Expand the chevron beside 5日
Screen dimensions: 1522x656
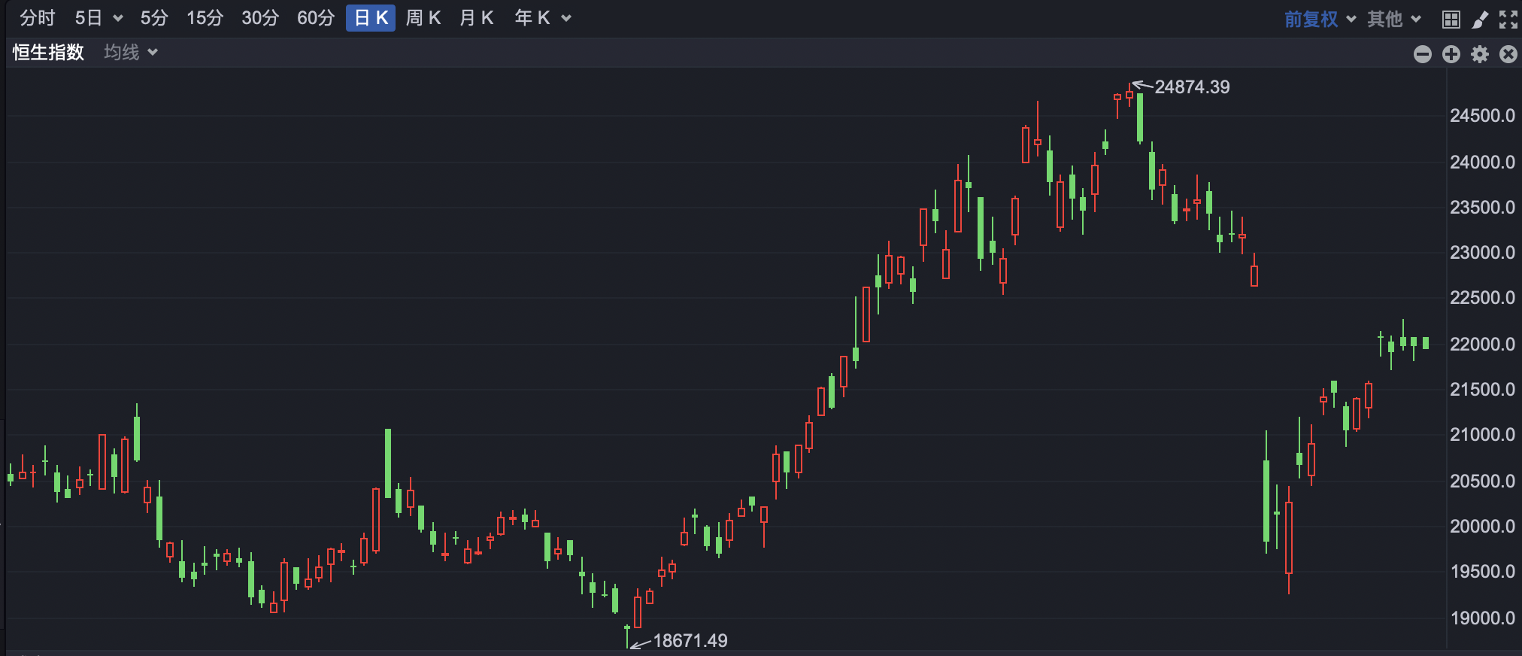coord(118,19)
